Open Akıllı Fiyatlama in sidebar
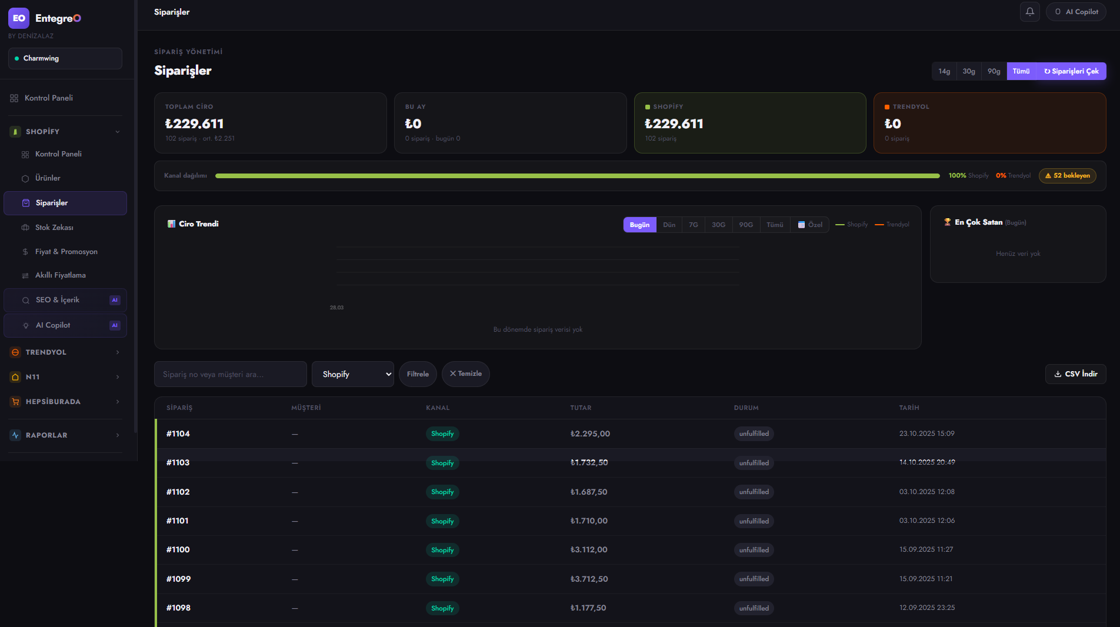Screen dimensions: 1120x627 click(x=60, y=275)
